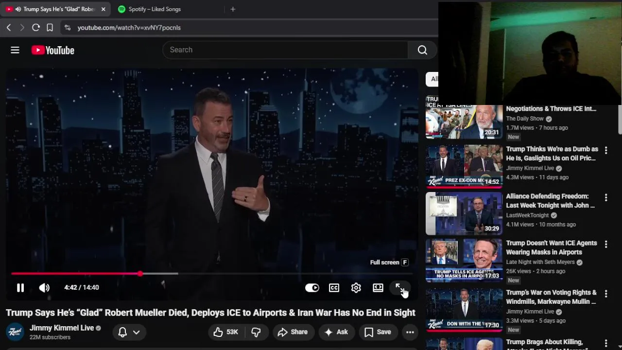Open Jimmy Kimmel Live channel name link
Image resolution: width=622 pixels, height=350 pixels.
pyautogui.click(x=62, y=328)
